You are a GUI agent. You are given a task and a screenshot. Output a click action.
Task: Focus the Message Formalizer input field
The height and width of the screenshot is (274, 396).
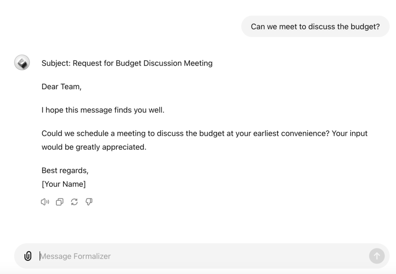click(x=193, y=256)
